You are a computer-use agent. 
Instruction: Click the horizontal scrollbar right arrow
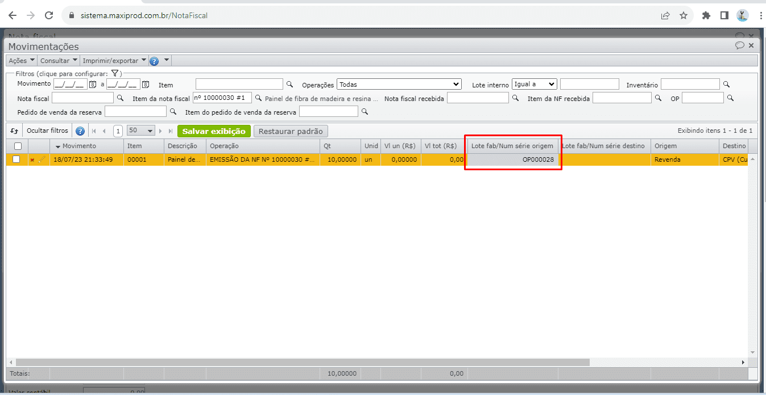click(743, 362)
